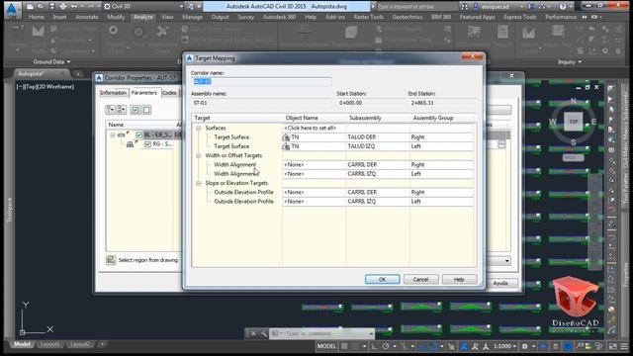633x356 pixels.
Task: Click the Ayuda button in Corridor Properties
Action: [x=500, y=283]
